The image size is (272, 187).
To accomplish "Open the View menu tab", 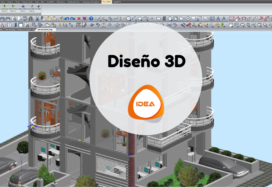I will (3, 2).
